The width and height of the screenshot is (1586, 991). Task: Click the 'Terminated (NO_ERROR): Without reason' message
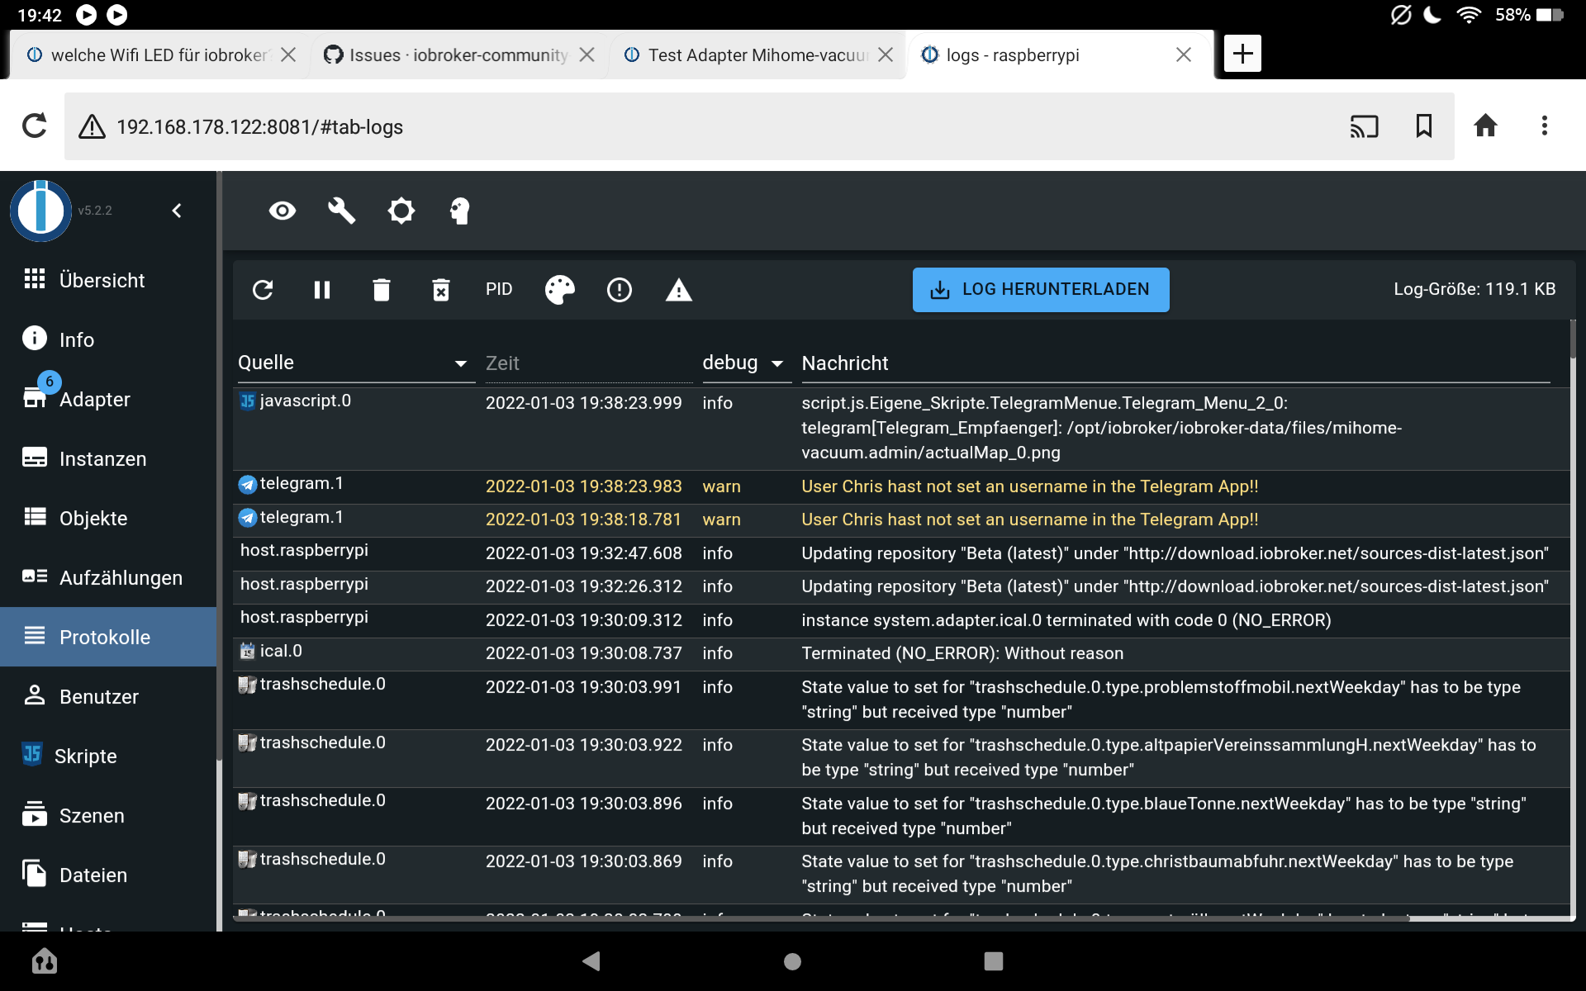pyautogui.click(x=962, y=653)
